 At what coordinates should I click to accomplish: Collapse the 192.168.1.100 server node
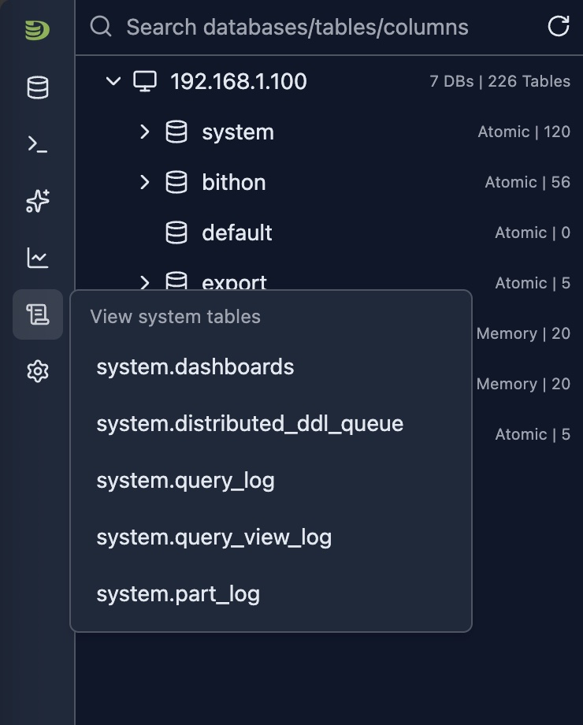click(113, 81)
